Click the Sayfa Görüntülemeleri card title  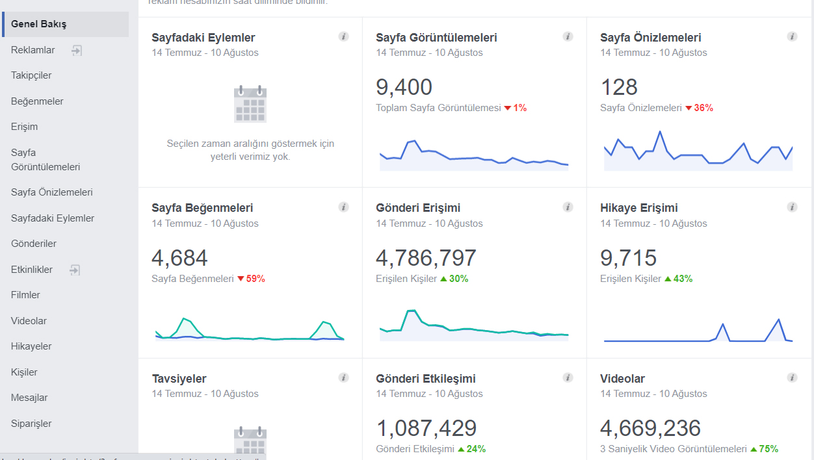pyautogui.click(x=436, y=38)
